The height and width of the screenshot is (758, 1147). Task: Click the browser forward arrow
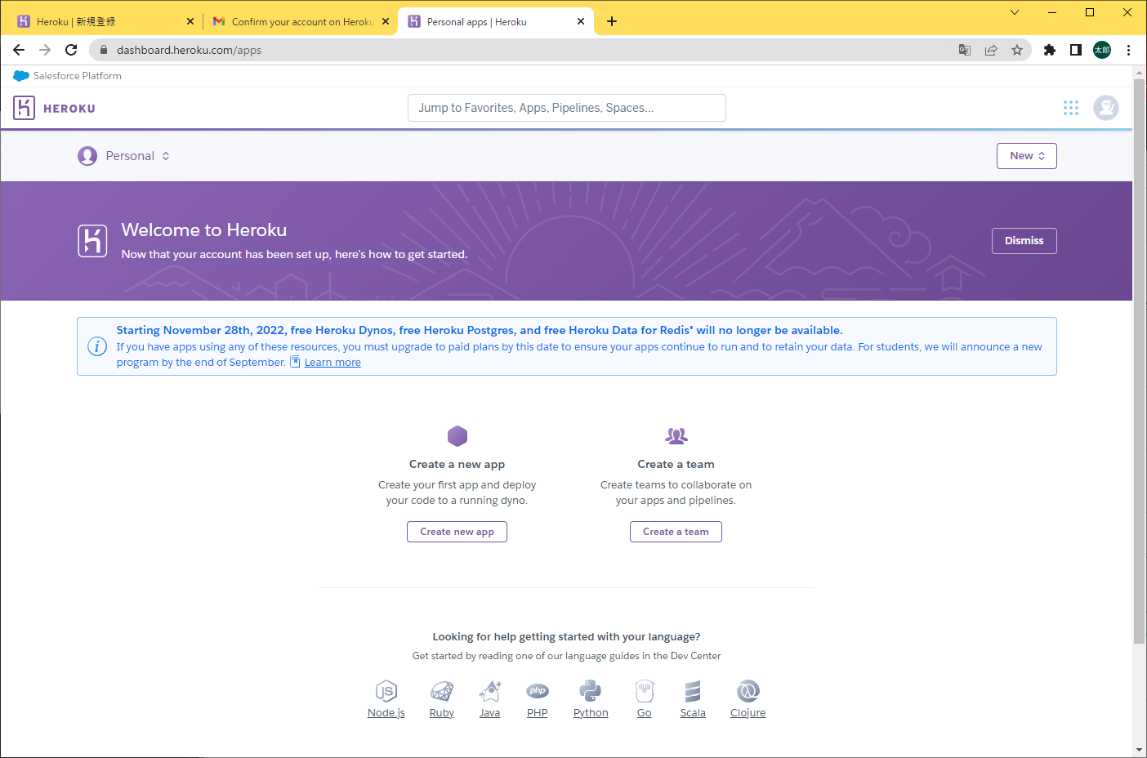(x=45, y=50)
